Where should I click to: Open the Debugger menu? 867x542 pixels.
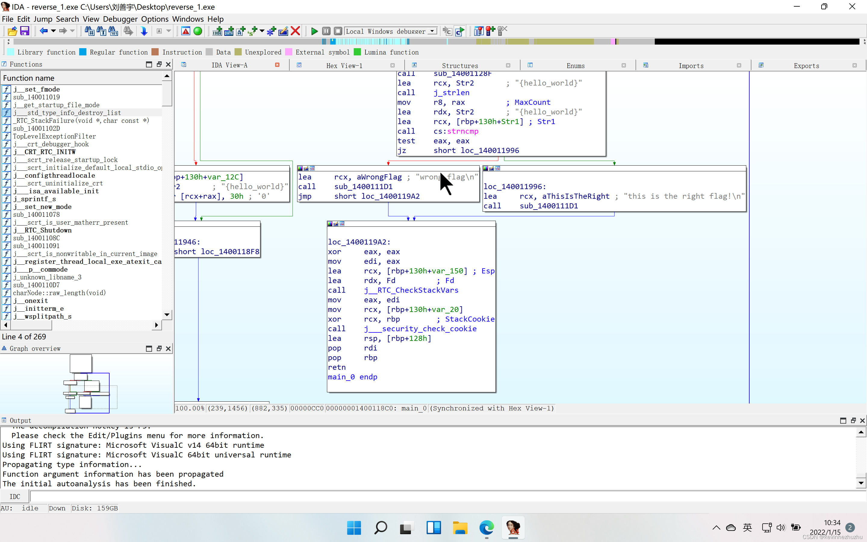tap(120, 19)
